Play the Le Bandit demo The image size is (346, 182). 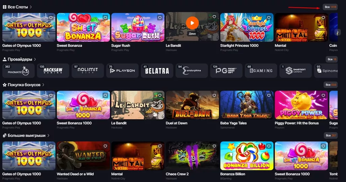pyautogui.click(x=192, y=23)
